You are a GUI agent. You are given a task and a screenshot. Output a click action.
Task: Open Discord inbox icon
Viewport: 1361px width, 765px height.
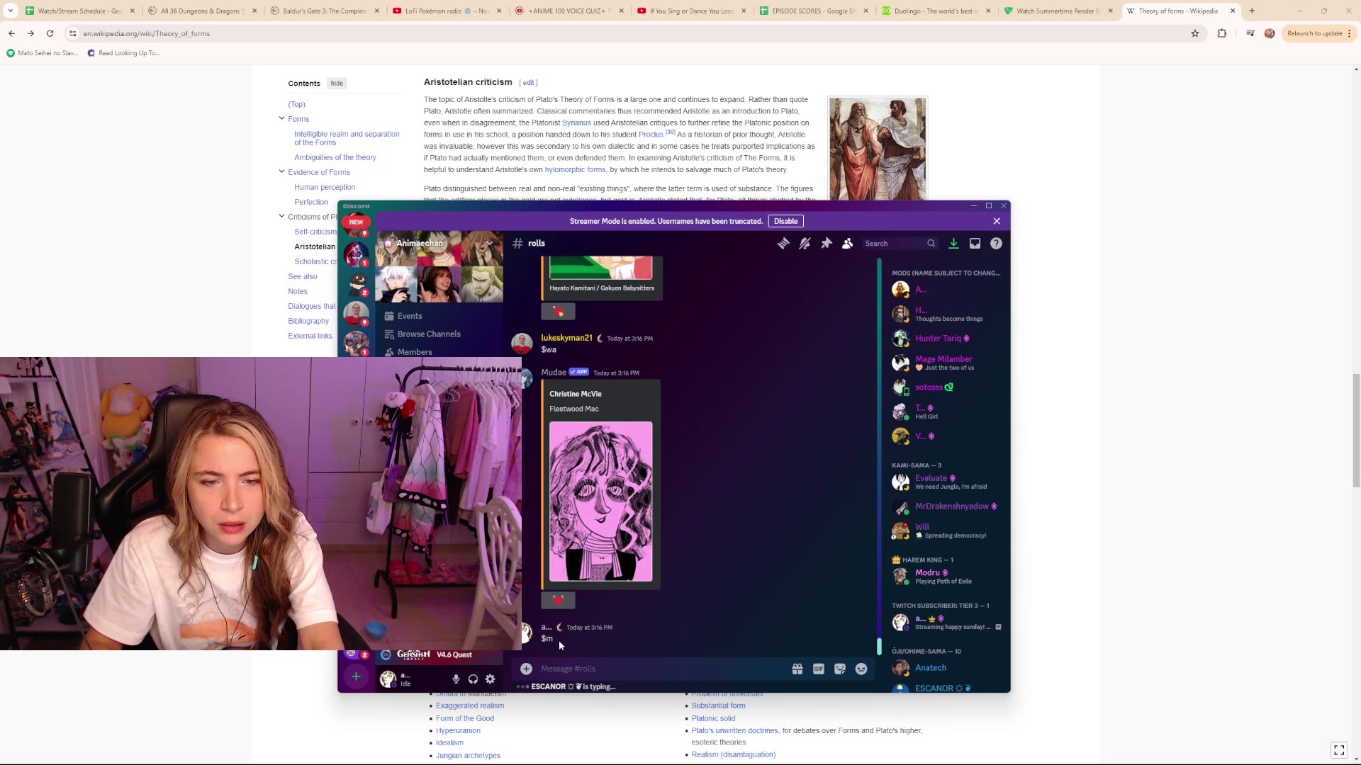click(x=975, y=244)
